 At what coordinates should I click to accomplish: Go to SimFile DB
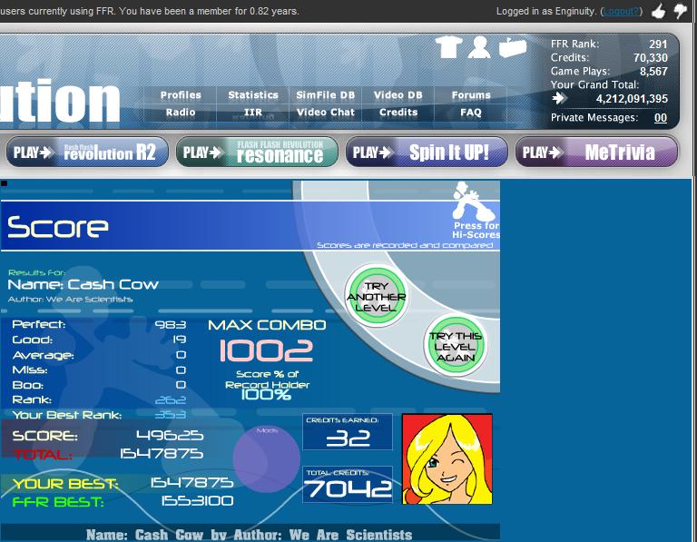(326, 95)
